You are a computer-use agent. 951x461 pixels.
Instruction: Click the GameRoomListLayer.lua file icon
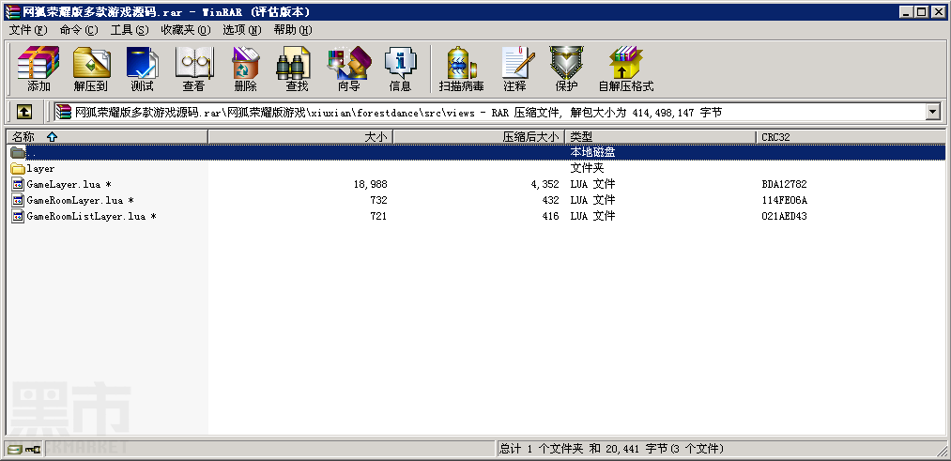point(18,216)
